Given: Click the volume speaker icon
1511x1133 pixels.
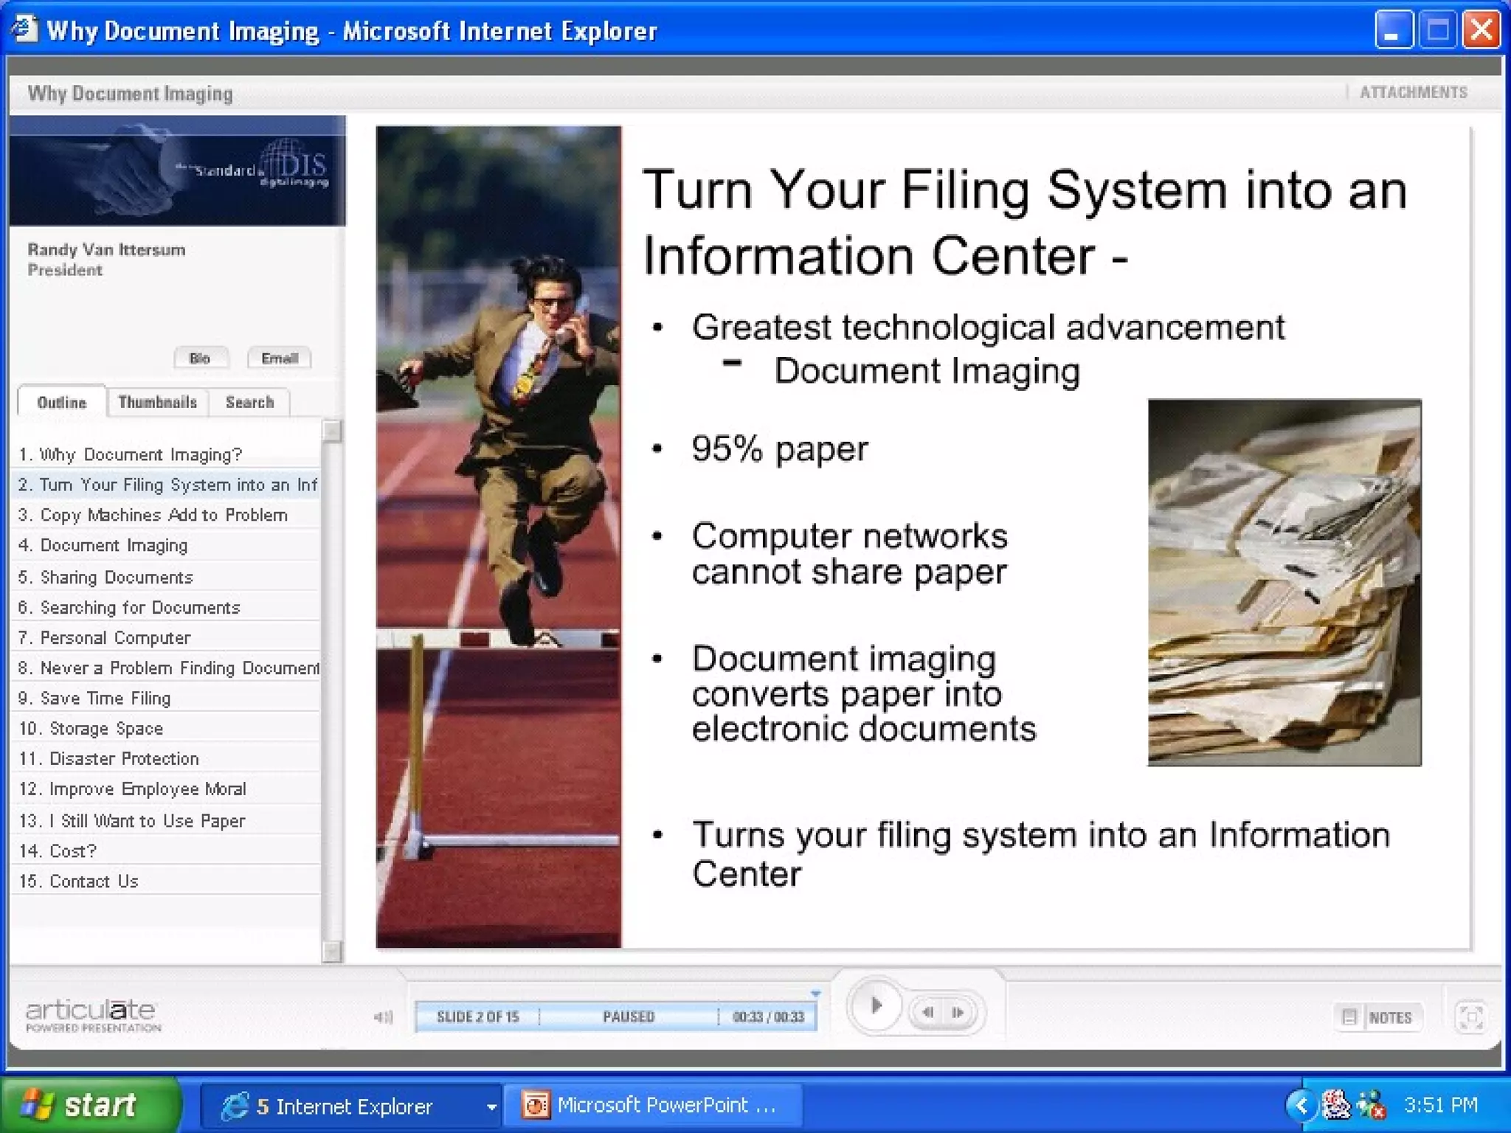Looking at the screenshot, I should pos(383,1017).
